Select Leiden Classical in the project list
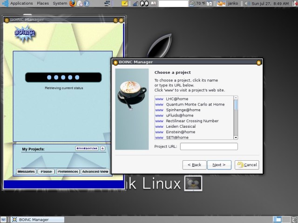Viewport: 298px width, 223px height. pos(181,126)
